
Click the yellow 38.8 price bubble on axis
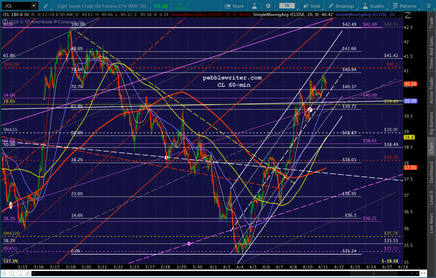pos(409,138)
